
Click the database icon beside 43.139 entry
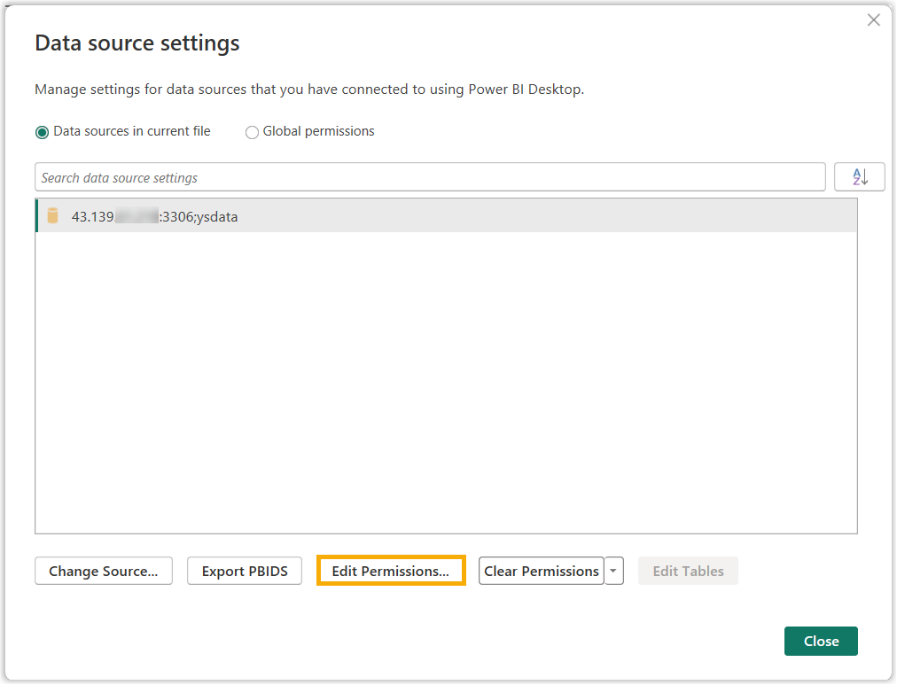tap(52, 216)
